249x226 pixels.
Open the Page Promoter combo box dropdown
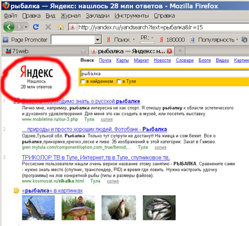97,39
